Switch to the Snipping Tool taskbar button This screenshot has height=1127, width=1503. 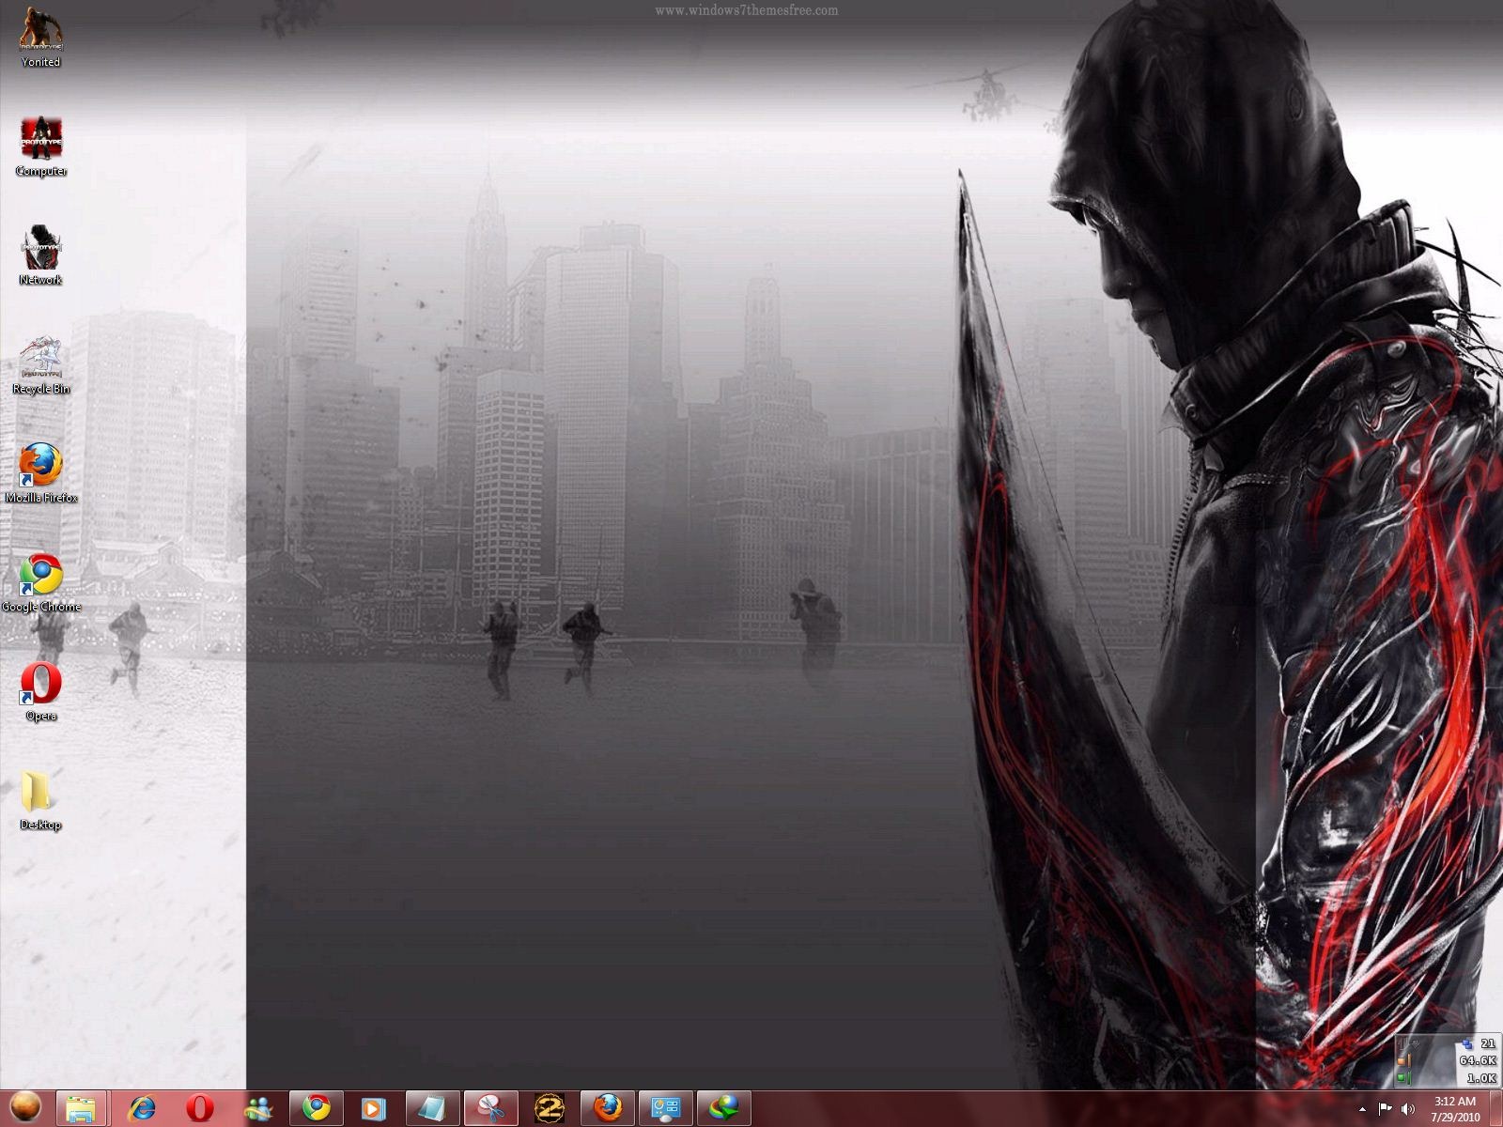pos(491,1108)
